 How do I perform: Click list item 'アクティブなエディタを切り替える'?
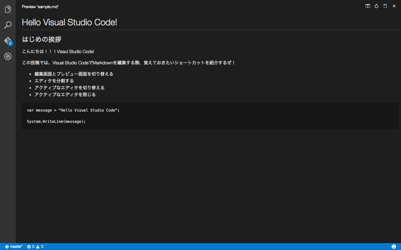point(70,88)
